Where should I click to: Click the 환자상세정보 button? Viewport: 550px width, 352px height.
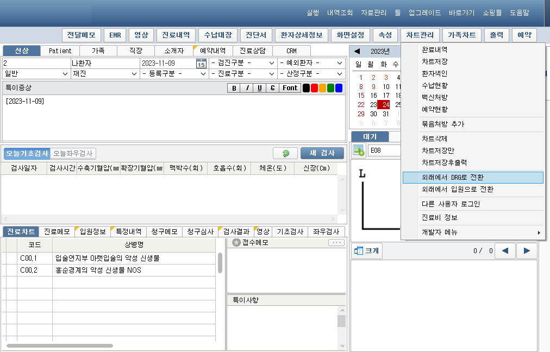(301, 35)
